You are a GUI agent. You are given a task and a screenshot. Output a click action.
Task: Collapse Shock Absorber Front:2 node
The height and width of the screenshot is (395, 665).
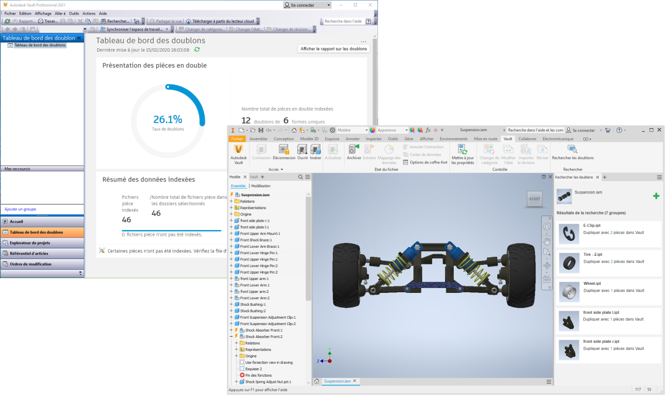(x=231, y=336)
